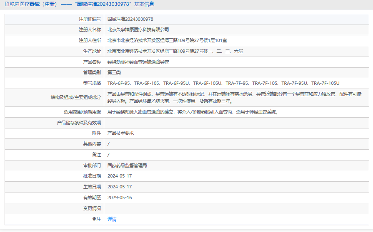Click the 生效日期 row date value

point(120,187)
